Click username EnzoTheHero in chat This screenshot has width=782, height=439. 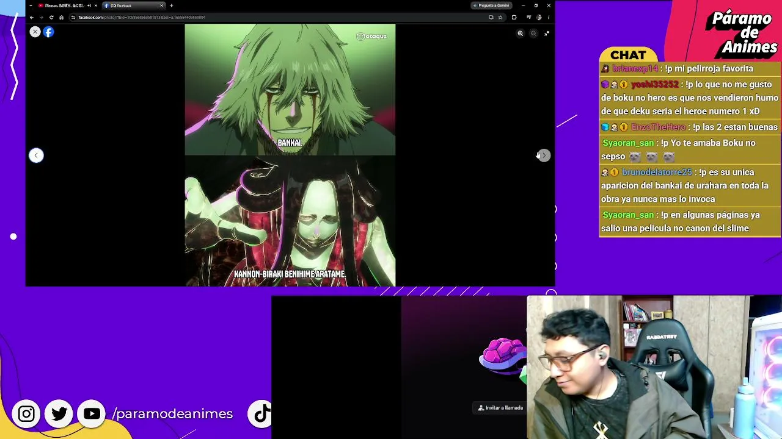coord(659,127)
